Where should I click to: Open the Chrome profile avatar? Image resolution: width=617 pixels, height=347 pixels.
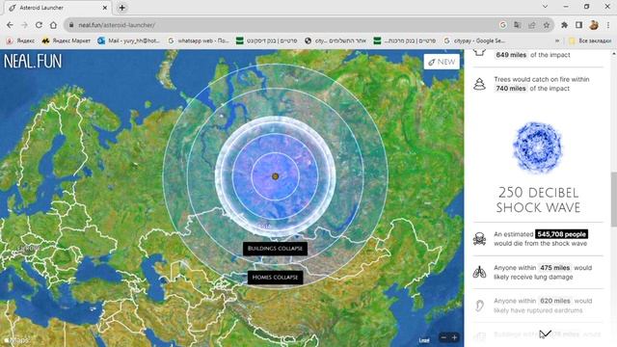click(x=594, y=25)
